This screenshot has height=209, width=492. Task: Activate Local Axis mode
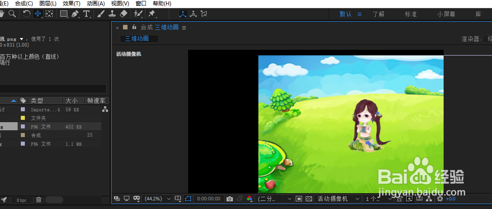(x=183, y=14)
